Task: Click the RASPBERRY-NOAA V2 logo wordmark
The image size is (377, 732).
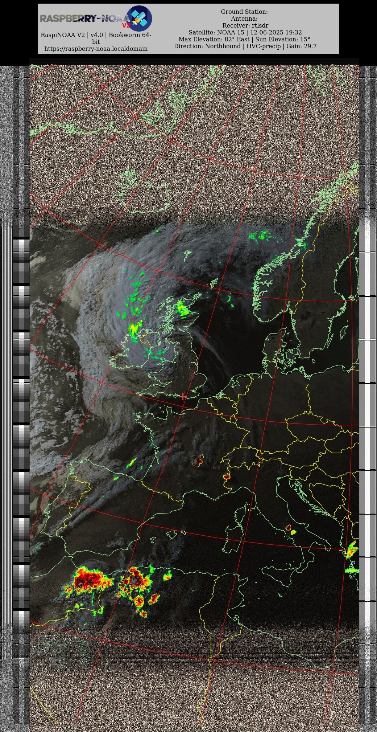Action: pos(85,20)
